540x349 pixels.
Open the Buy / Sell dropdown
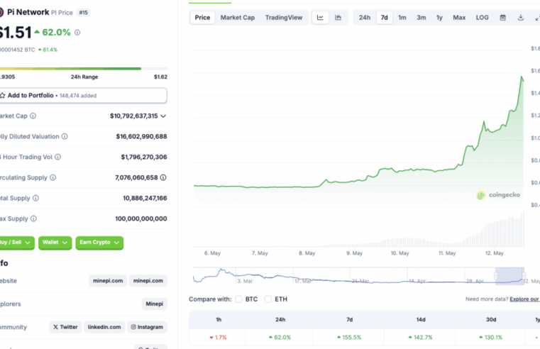click(16, 243)
